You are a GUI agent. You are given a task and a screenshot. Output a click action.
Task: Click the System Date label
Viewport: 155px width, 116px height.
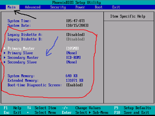19,25
